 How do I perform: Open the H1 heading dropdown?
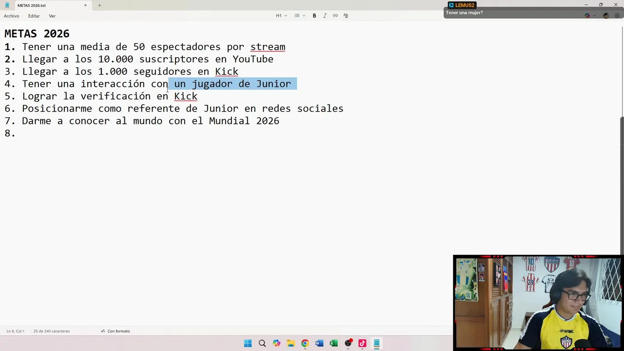coord(281,16)
